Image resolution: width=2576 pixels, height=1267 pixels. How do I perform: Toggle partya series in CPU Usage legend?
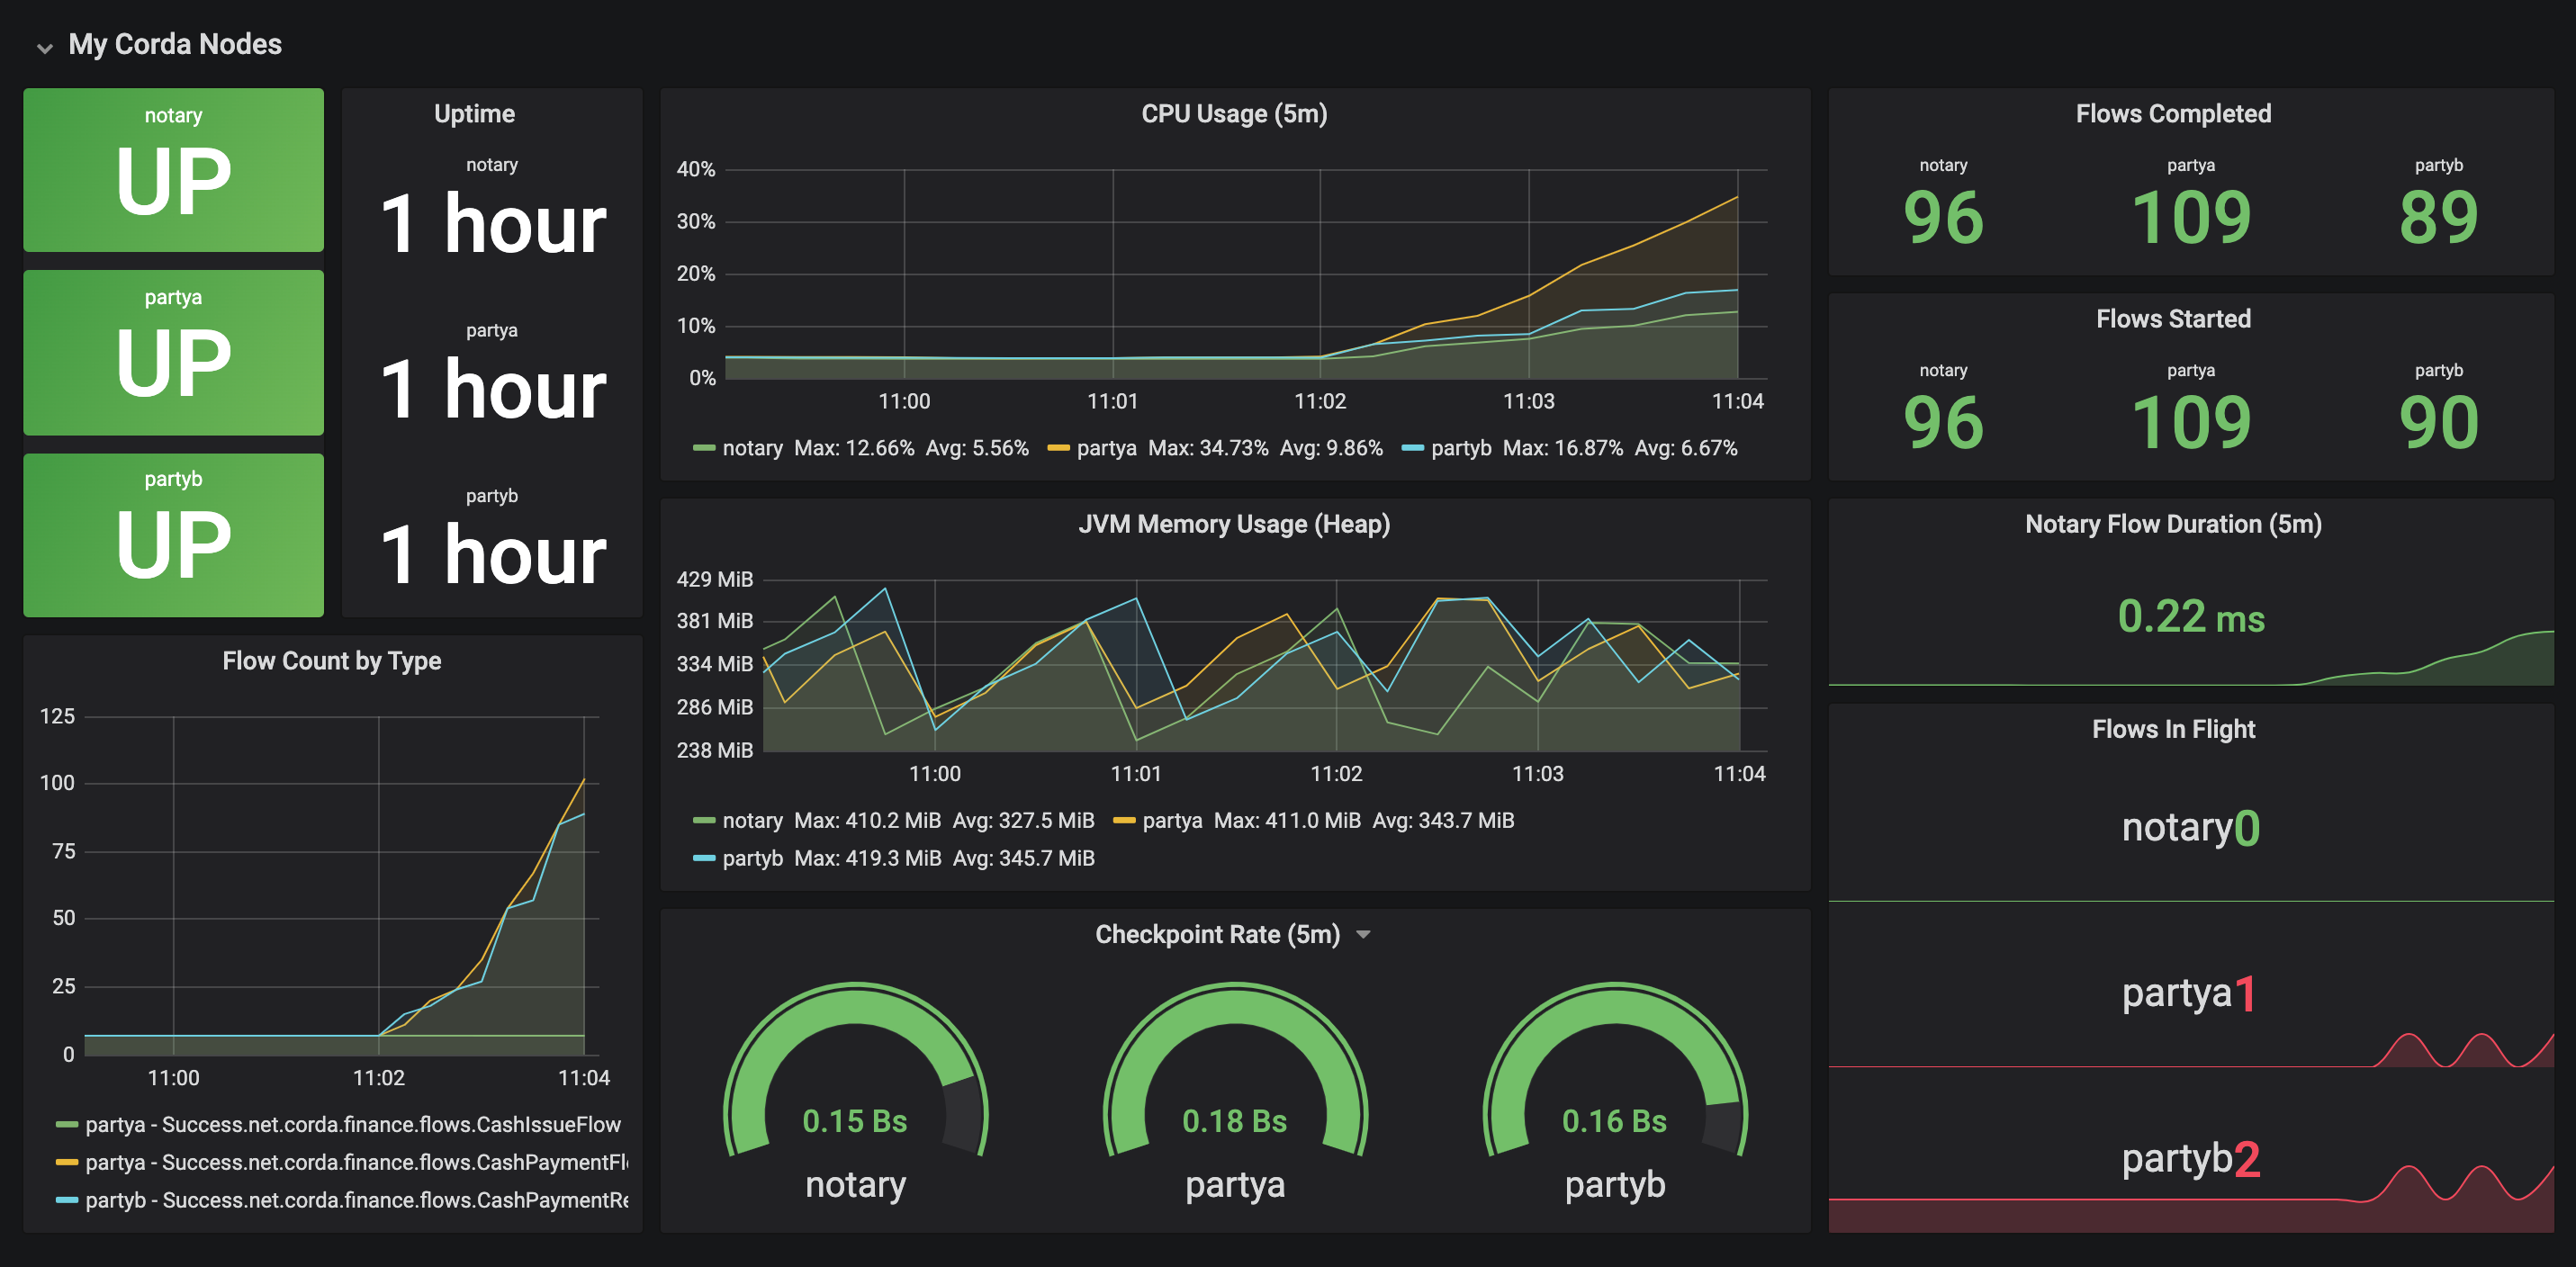pyautogui.click(x=1106, y=448)
